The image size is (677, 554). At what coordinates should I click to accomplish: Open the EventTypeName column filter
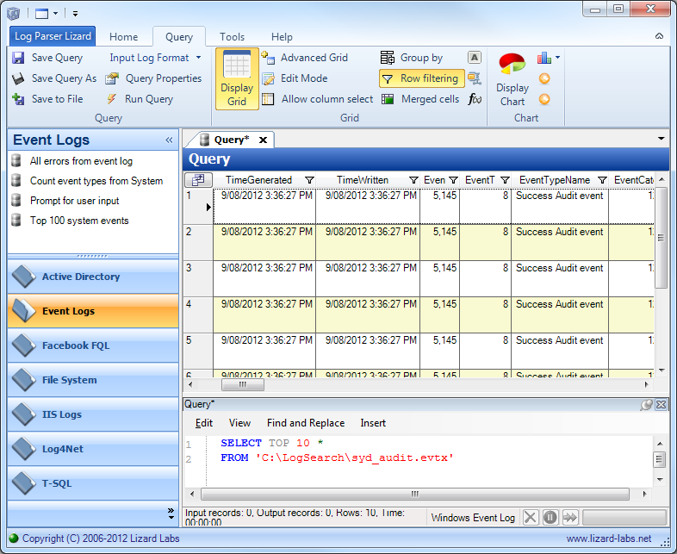coord(602,180)
